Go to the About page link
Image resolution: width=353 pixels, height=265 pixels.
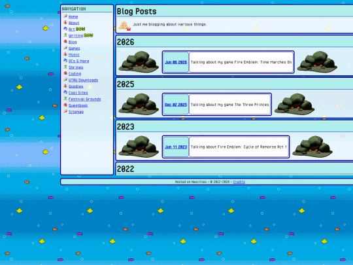74,23
